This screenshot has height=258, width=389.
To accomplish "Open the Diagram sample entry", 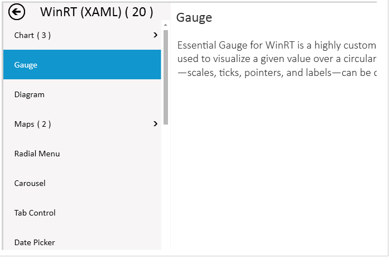I will tap(30, 94).
